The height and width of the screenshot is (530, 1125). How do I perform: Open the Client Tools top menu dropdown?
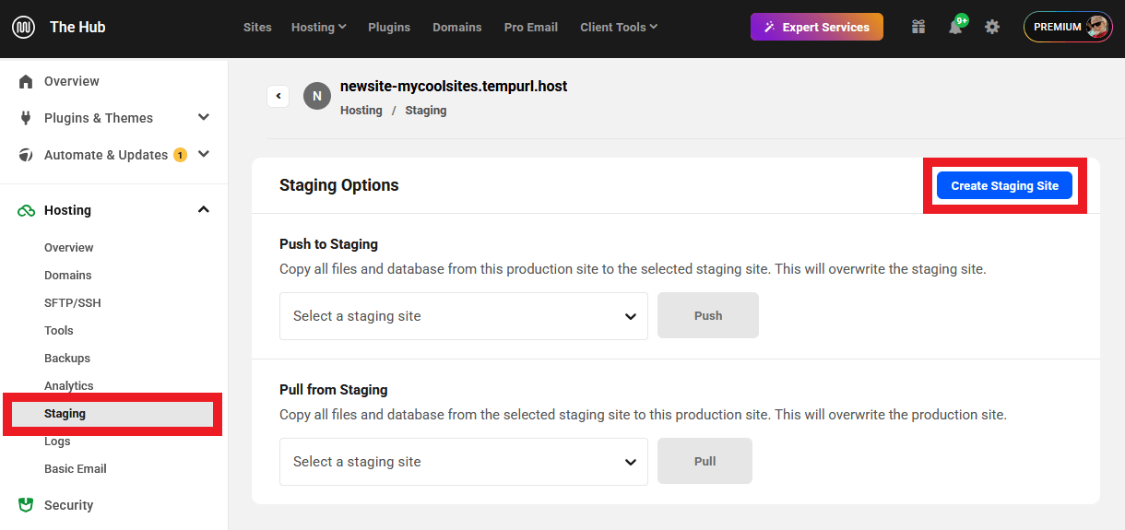[619, 27]
